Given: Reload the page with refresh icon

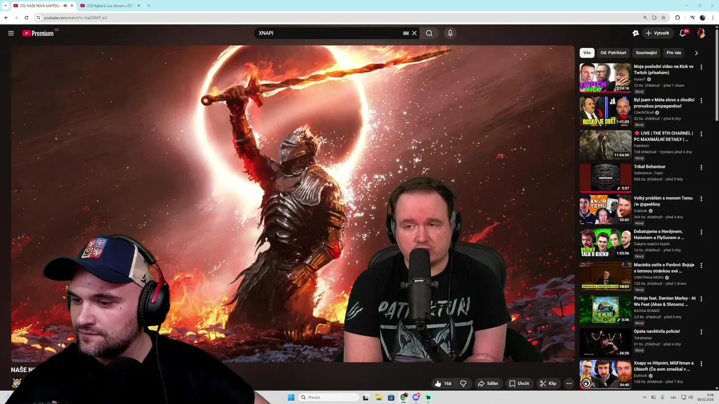Looking at the screenshot, I should (26, 17).
